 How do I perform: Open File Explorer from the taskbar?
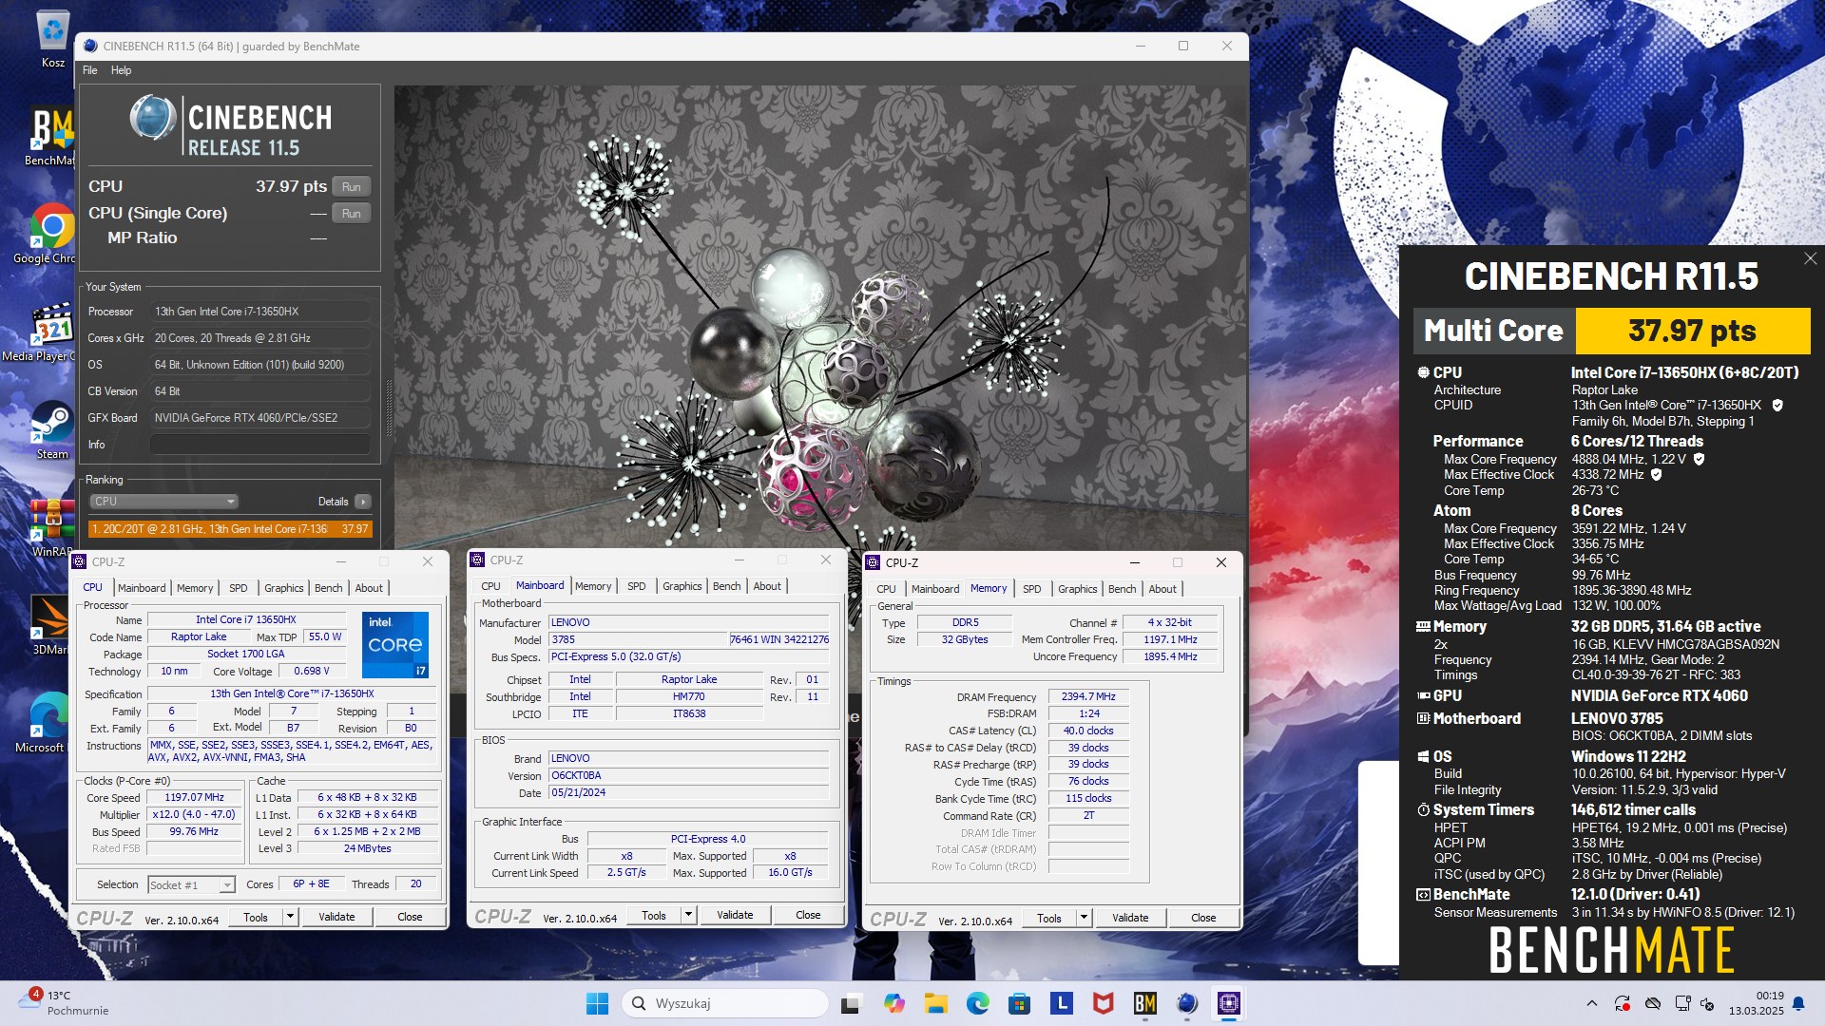(x=935, y=1003)
